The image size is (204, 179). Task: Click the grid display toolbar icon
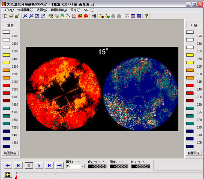coord(94,16)
